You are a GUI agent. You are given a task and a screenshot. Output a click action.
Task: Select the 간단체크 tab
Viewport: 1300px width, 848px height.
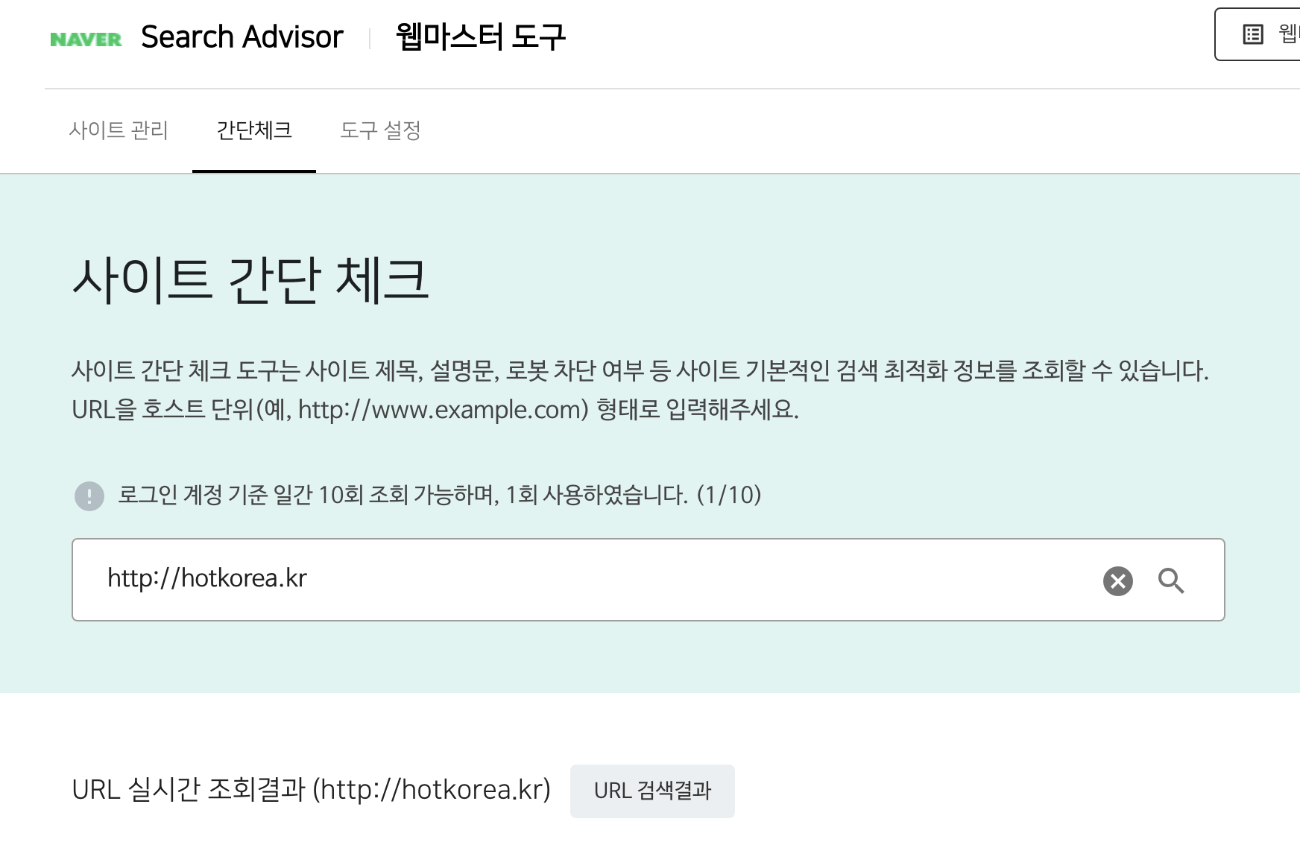(x=254, y=130)
